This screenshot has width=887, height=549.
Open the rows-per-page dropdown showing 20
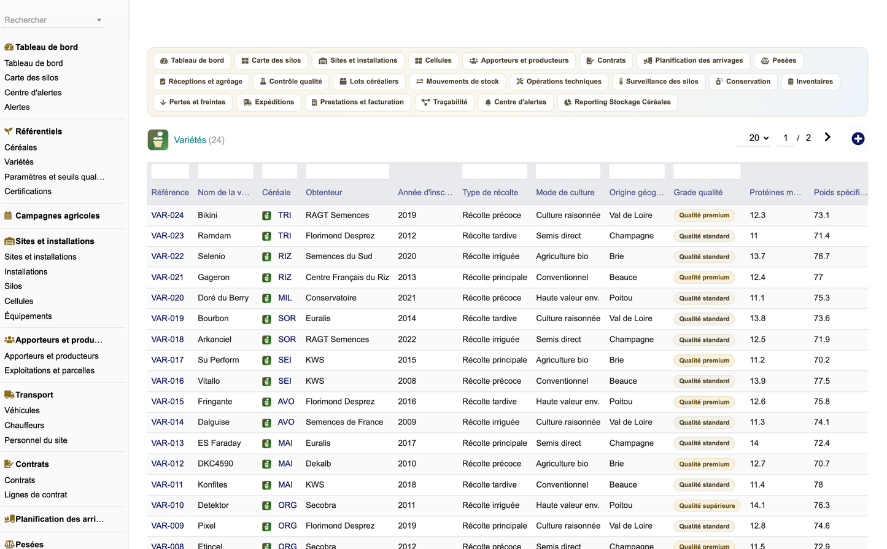(759, 138)
